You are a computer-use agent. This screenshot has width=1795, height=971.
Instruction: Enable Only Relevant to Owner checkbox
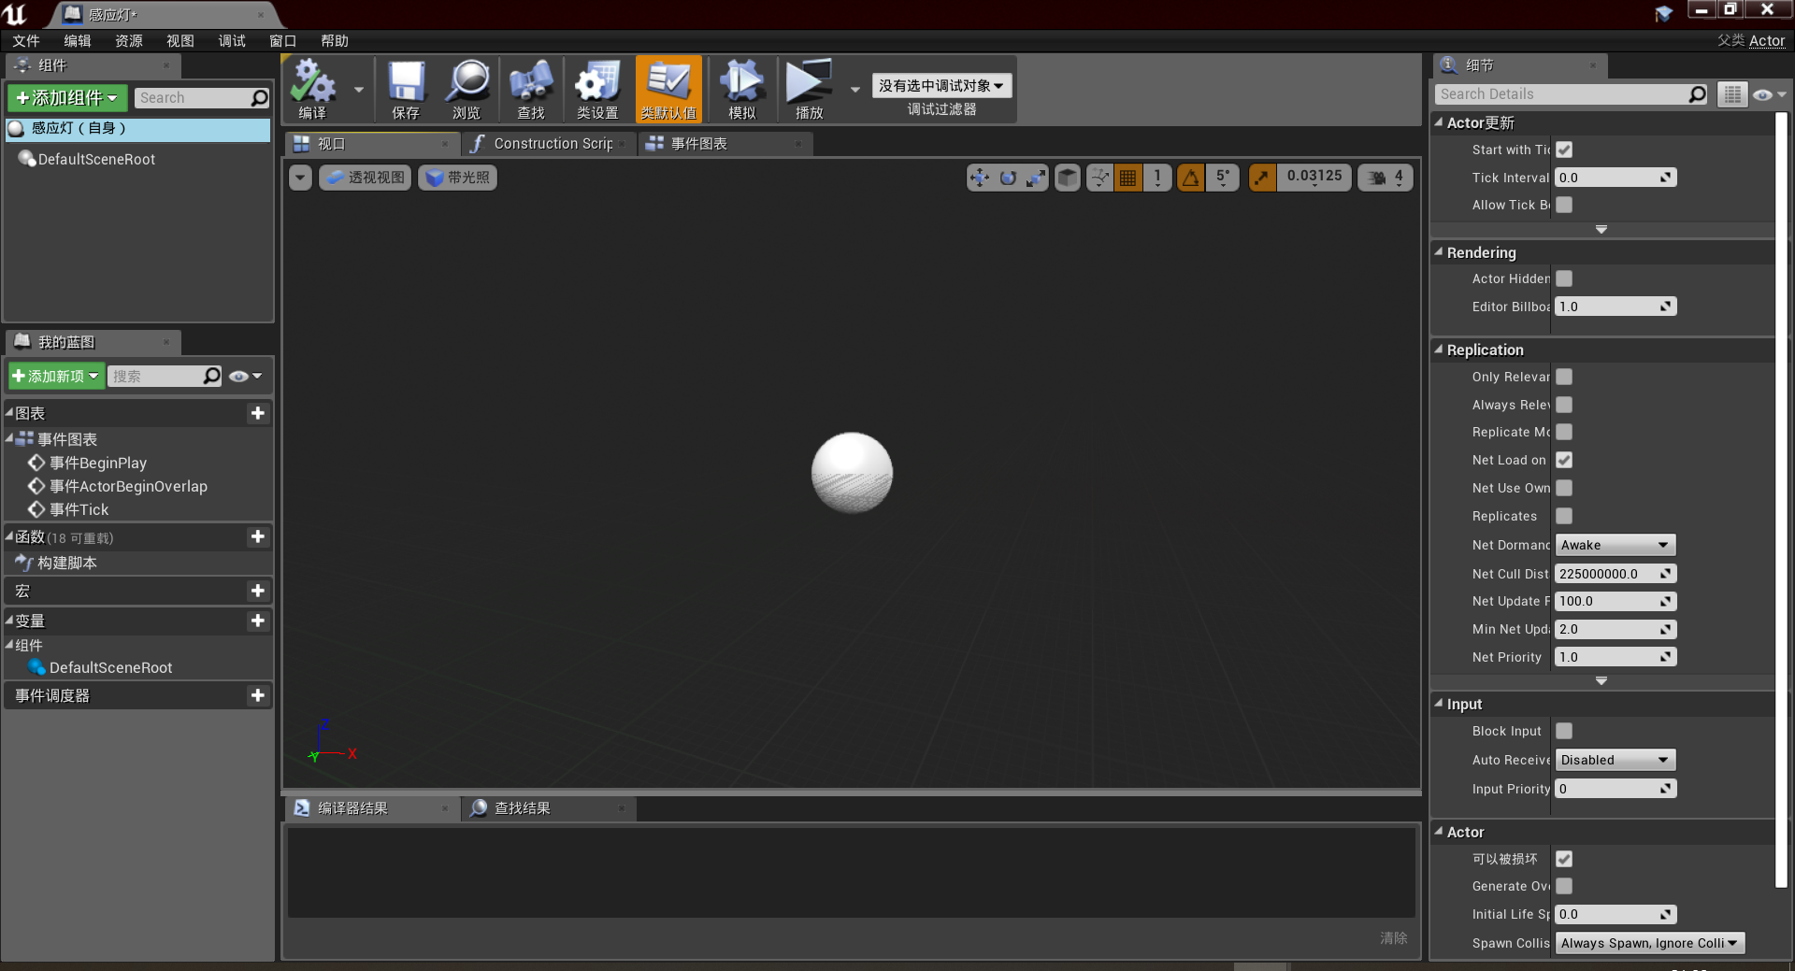coord(1564,377)
